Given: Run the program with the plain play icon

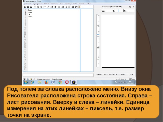Looking at the screenshot, I should tap(56, 7).
